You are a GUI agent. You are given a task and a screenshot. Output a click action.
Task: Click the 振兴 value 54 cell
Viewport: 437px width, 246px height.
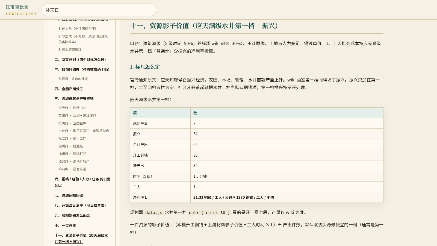pos(287,134)
